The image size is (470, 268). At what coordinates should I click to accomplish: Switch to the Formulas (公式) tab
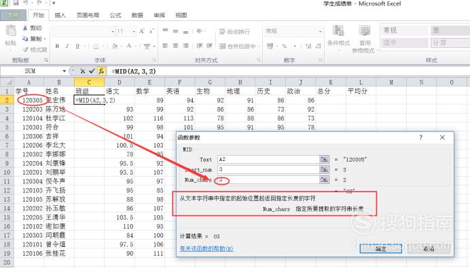[115, 15]
